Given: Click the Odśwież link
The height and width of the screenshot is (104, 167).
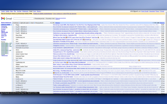Looking at the screenshot, I should click(x=58, y=23).
